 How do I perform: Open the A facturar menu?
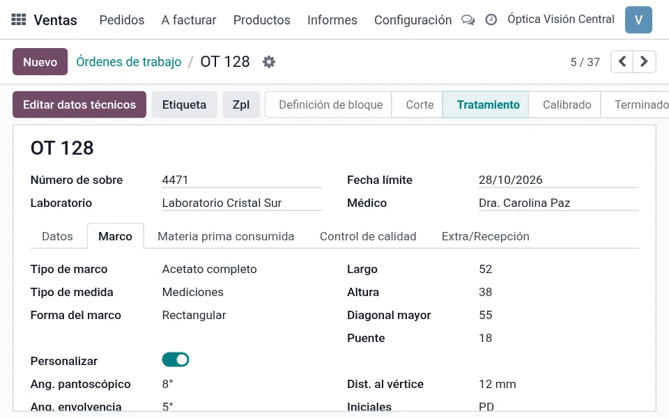tap(189, 20)
